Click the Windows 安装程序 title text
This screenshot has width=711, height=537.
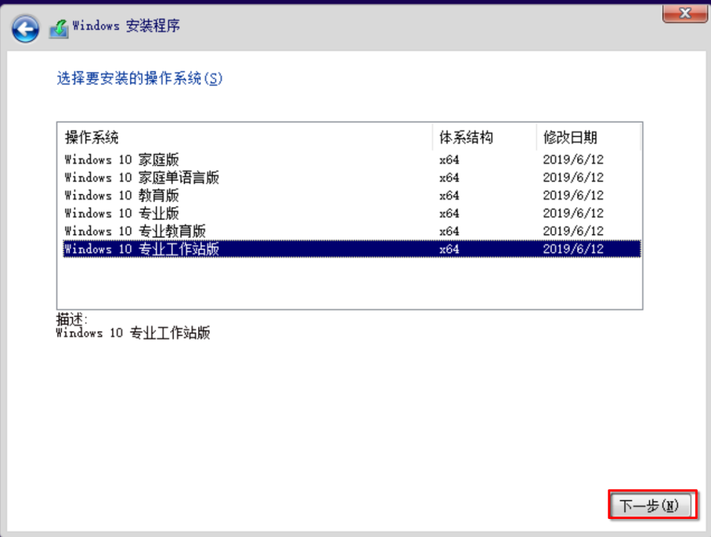point(126,26)
